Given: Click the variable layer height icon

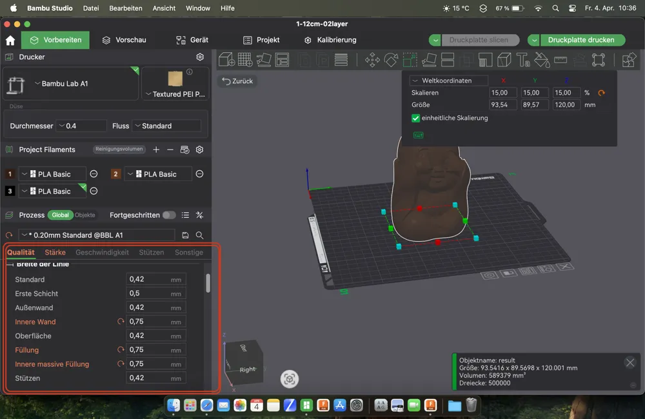Looking at the screenshot, I should click(341, 59).
